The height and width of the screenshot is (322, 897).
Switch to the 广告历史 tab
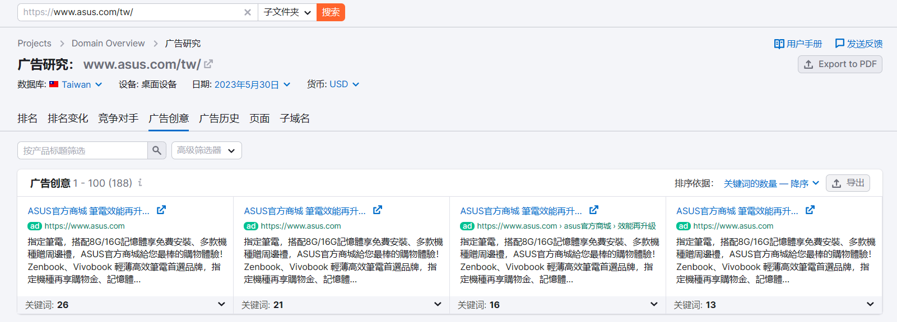tap(219, 119)
